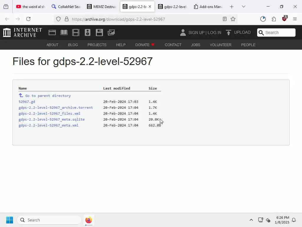Viewport: 302px width, 227px height.
Task: Click the Windows taskbar Search box
Action: 49,220
